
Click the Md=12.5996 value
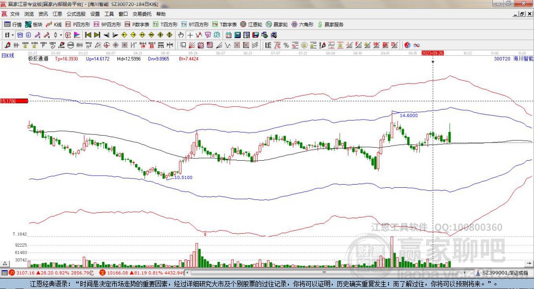tap(129, 58)
